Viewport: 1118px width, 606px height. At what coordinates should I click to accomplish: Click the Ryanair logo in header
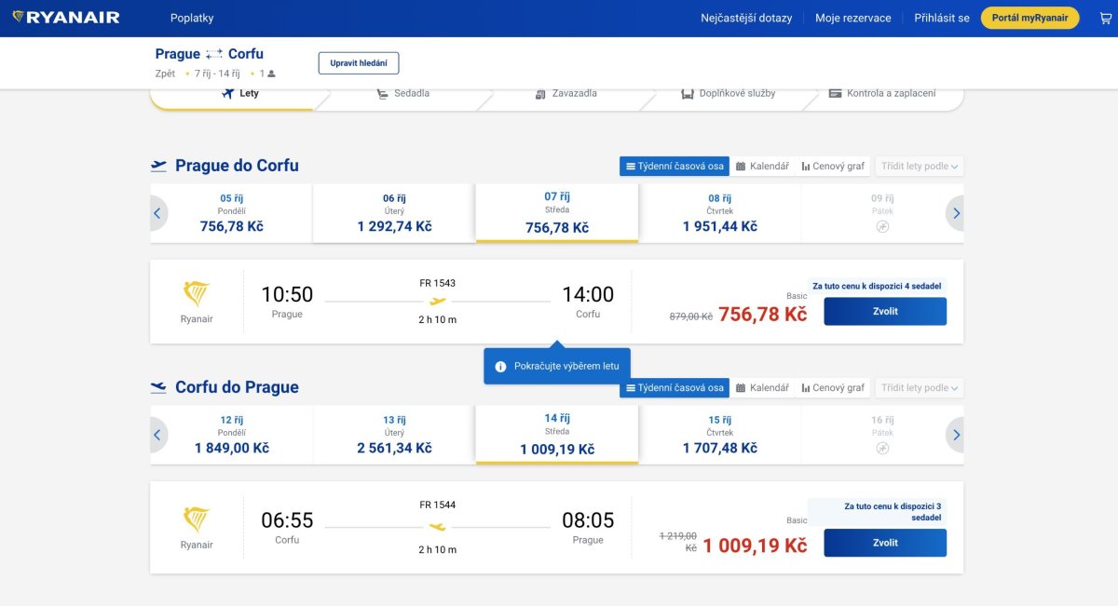click(66, 18)
